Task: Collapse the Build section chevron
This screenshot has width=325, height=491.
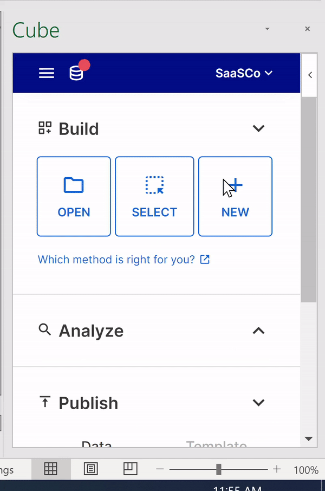Action: 258,128
